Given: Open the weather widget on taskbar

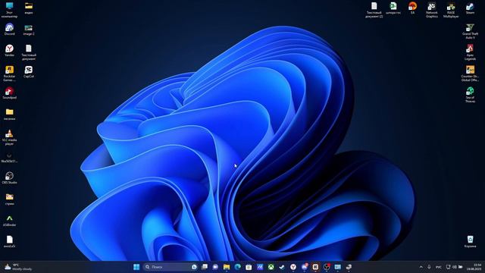Looking at the screenshot, I should pos(18,267).
